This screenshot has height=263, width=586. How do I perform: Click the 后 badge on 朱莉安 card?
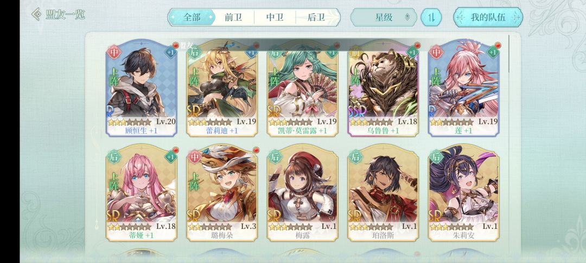[x=436, y=157]
